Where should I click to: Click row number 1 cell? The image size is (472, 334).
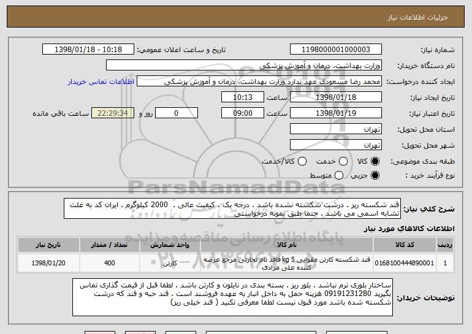(445, 263)
